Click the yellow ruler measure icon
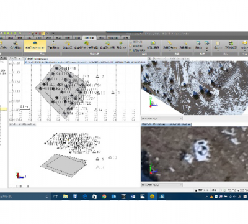The height and width of the screenshot is (224, 248). click(x=170, y=45)
